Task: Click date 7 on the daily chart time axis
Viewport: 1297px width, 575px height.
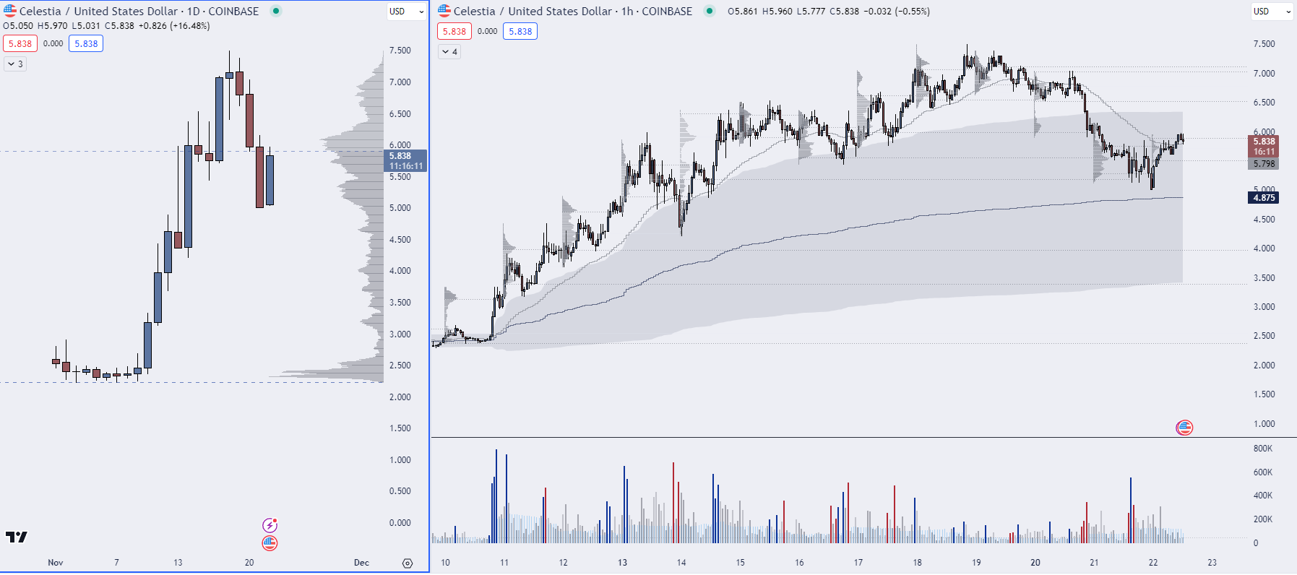Action: coord(116,562)
